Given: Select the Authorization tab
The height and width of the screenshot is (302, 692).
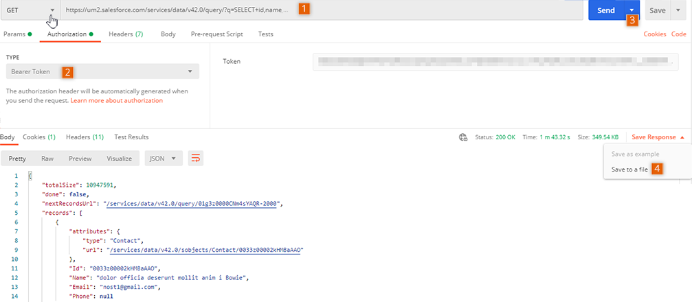Looking at the screenshot, I should (70, 34).
